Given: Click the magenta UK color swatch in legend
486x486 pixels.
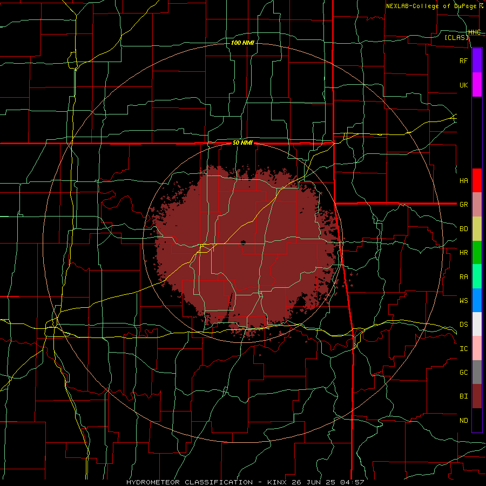Looking at the screenshot, I should (x=477, y=84).
